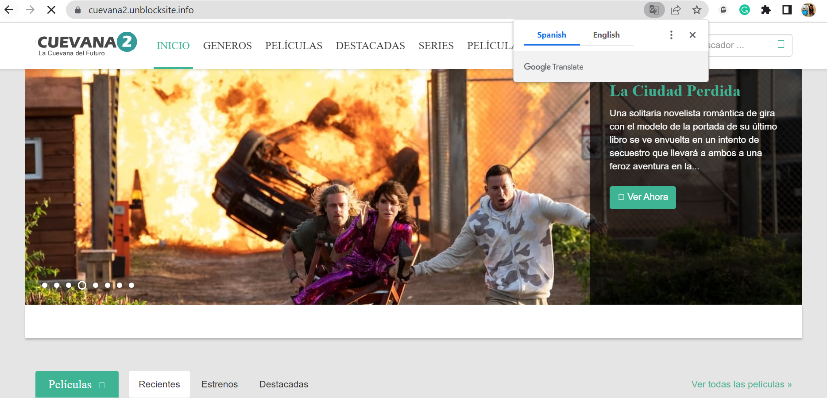Viewport: 827px width, 398px height.
Task: Stop page loading with the X button
Action: tap(51, 10)
